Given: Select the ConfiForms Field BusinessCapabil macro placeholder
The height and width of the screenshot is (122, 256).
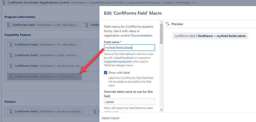Looking at the screenshot, I should pyautogui.click(x=46, y=111).
